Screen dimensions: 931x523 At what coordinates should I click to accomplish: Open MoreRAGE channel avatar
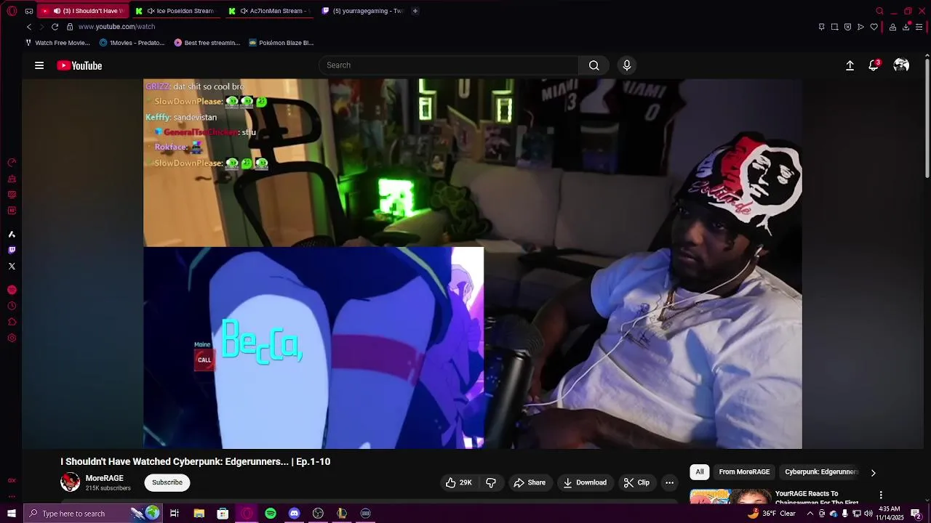click(70, 482)
